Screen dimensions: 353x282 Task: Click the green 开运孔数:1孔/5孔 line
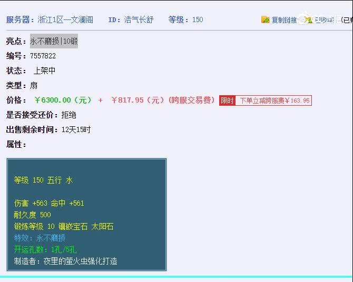coord(45,249)
